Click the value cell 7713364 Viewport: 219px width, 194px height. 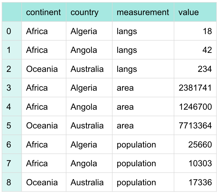point(195,126)
